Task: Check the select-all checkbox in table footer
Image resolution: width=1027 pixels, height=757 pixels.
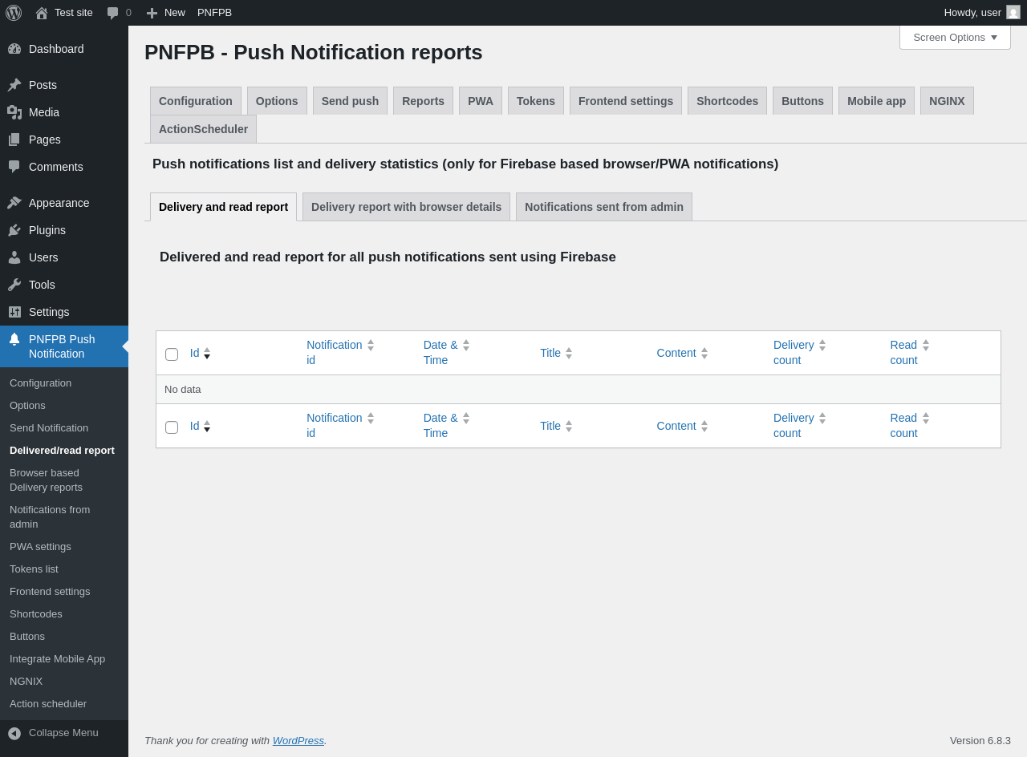Action: (x=172, y=427)
